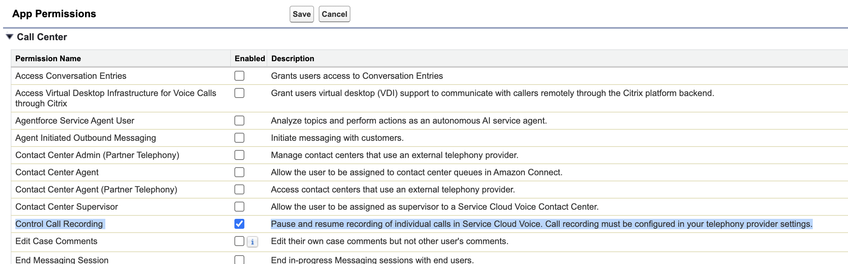Enable the End Messaging Session checkbox
The image size is (848, 264).
point(239,259)
